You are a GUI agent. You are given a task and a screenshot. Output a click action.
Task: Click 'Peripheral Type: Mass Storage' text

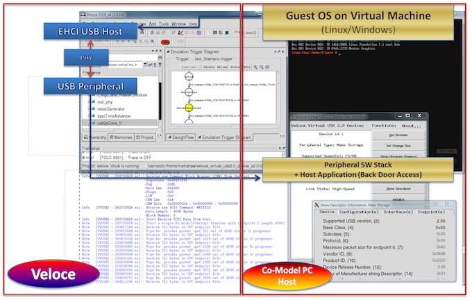click(331, 145)
